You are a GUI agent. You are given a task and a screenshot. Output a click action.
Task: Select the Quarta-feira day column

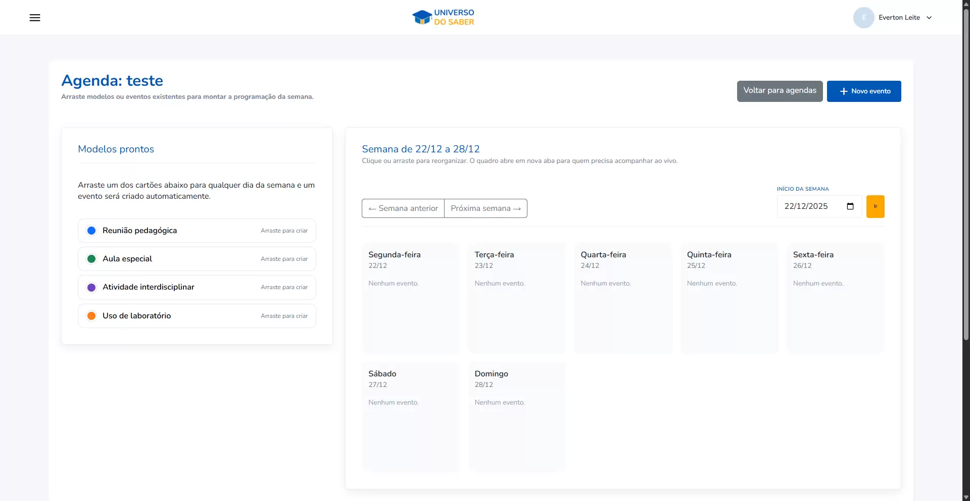(623, 298)
